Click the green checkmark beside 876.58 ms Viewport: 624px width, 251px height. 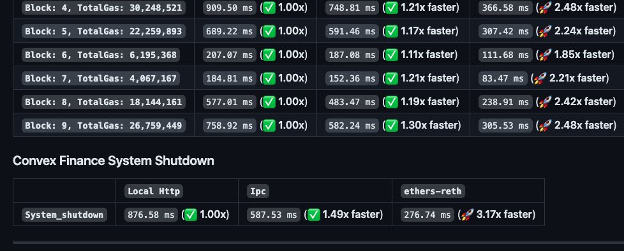click(x=191, y=215)
